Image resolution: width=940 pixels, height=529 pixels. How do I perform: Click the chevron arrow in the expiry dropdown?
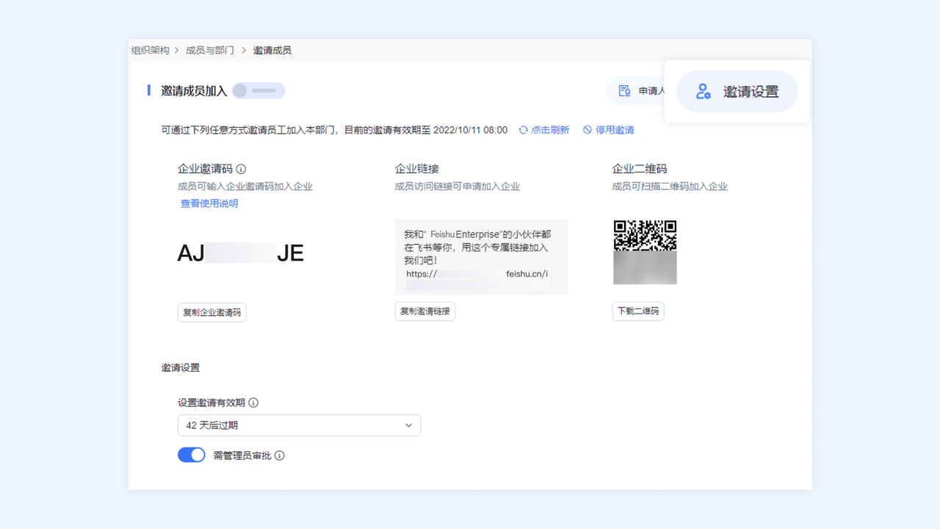[x=409, y=425]
